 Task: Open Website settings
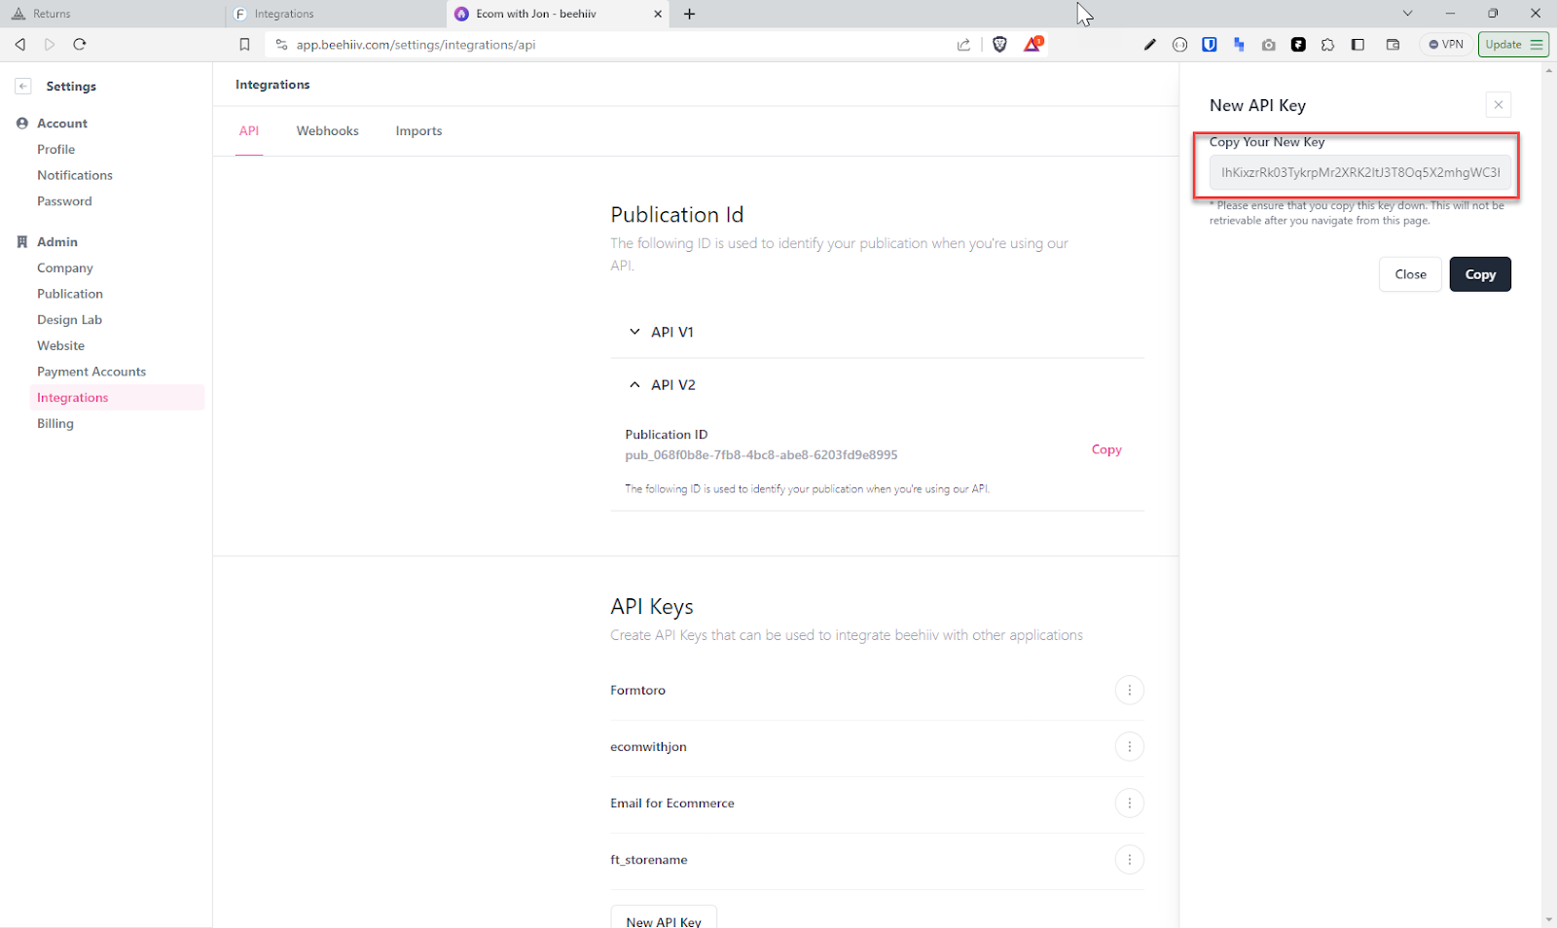[x=60, y=345]
